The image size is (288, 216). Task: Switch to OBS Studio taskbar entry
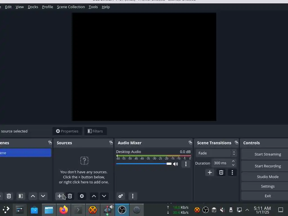click(122, 210)
